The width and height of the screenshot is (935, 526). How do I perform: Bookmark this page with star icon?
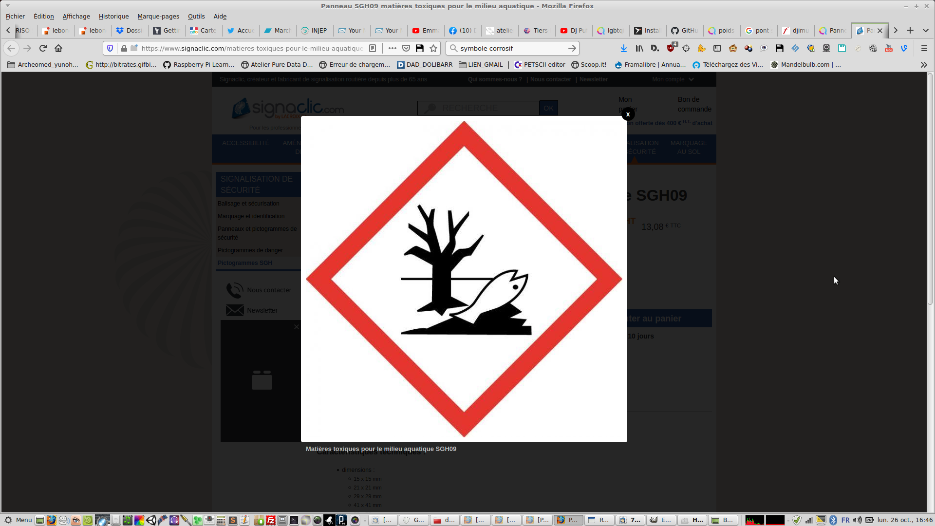(433, 48)
